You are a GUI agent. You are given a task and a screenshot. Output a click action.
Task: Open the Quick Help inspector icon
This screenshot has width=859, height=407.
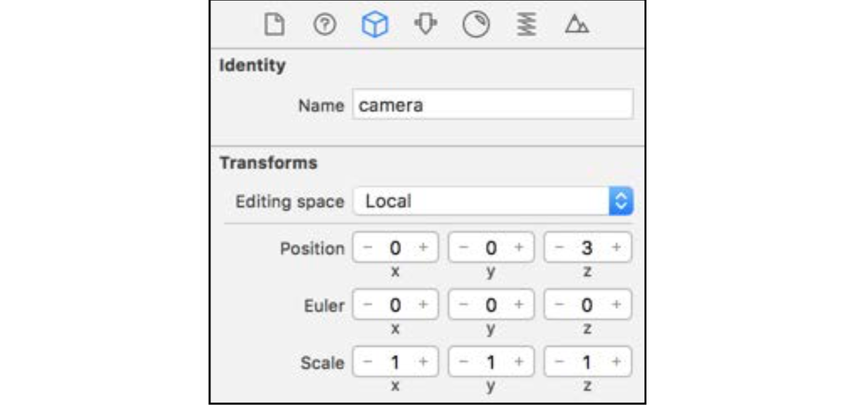coord(325,25)
